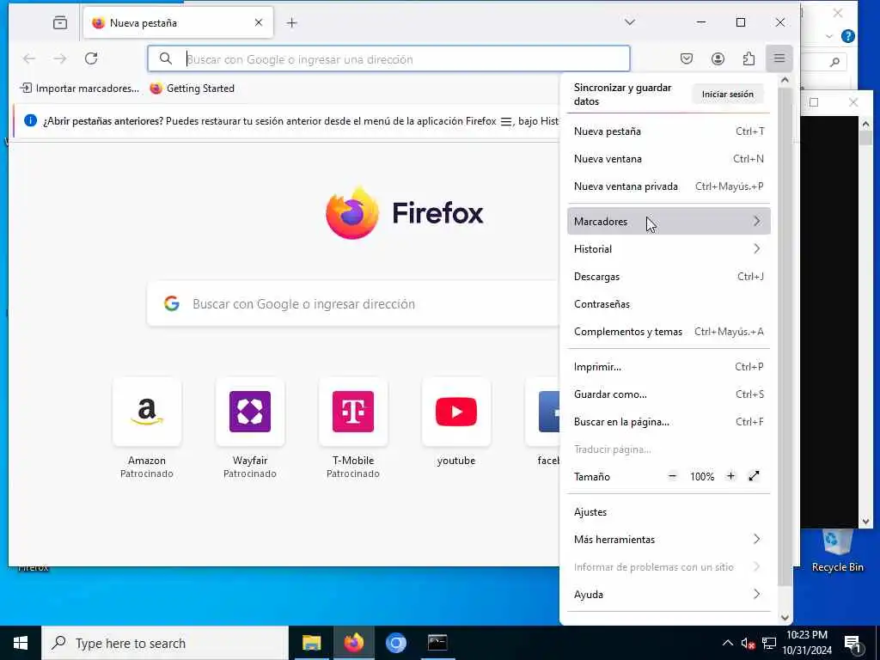Click scroll-down arrow in the black console window

(x=865, y=522)
